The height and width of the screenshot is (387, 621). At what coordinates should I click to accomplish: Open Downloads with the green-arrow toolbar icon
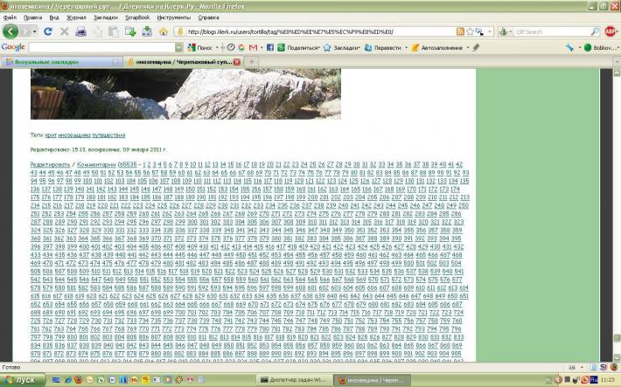pos(147,31)
